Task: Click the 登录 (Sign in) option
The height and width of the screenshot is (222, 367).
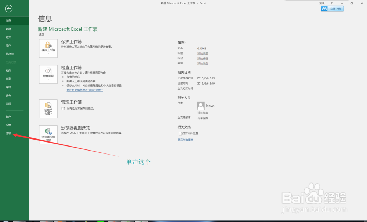Action: [x=322, y=3]
